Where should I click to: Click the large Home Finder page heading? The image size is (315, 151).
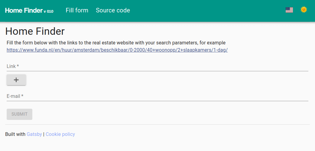click(35, 31)
